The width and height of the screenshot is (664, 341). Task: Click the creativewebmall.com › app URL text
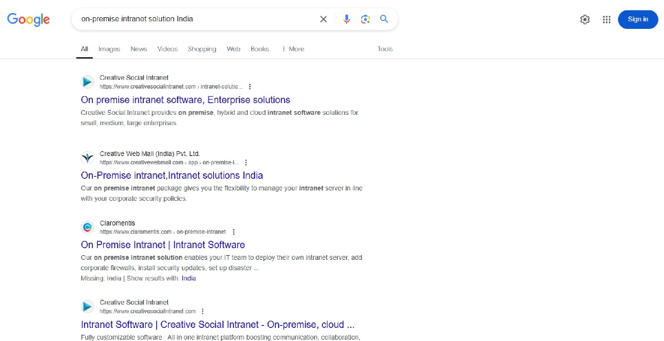coord(169,162)
